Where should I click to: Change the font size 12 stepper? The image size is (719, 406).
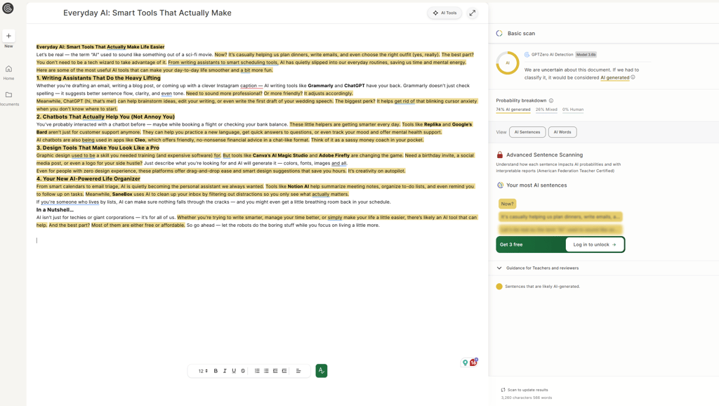pyautogui.click(x=203, y=371)
